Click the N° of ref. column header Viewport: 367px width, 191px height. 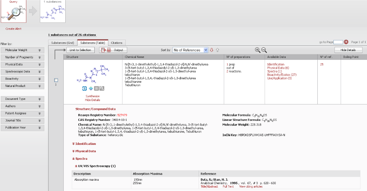(329, 57)
